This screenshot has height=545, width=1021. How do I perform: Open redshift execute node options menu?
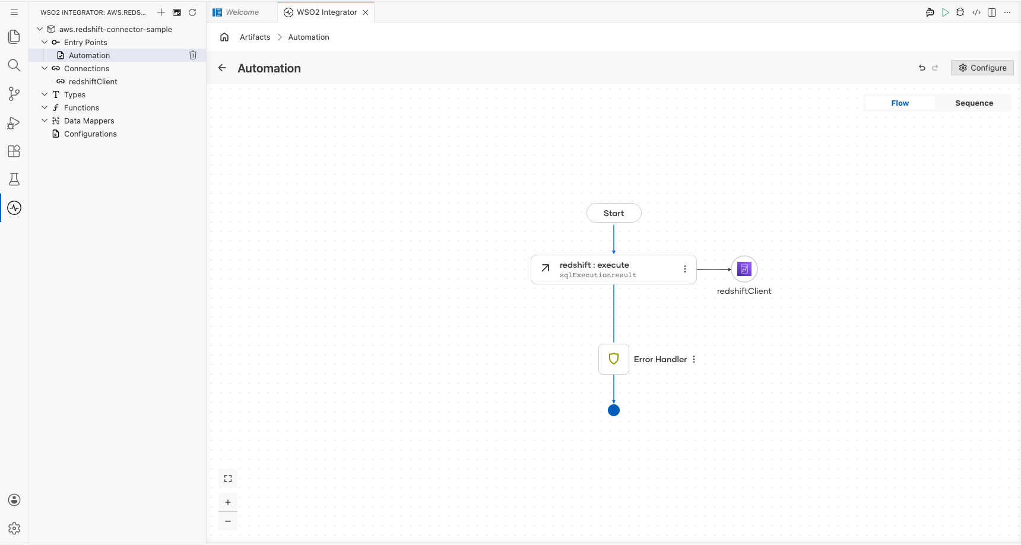click(x=684, y=269)
